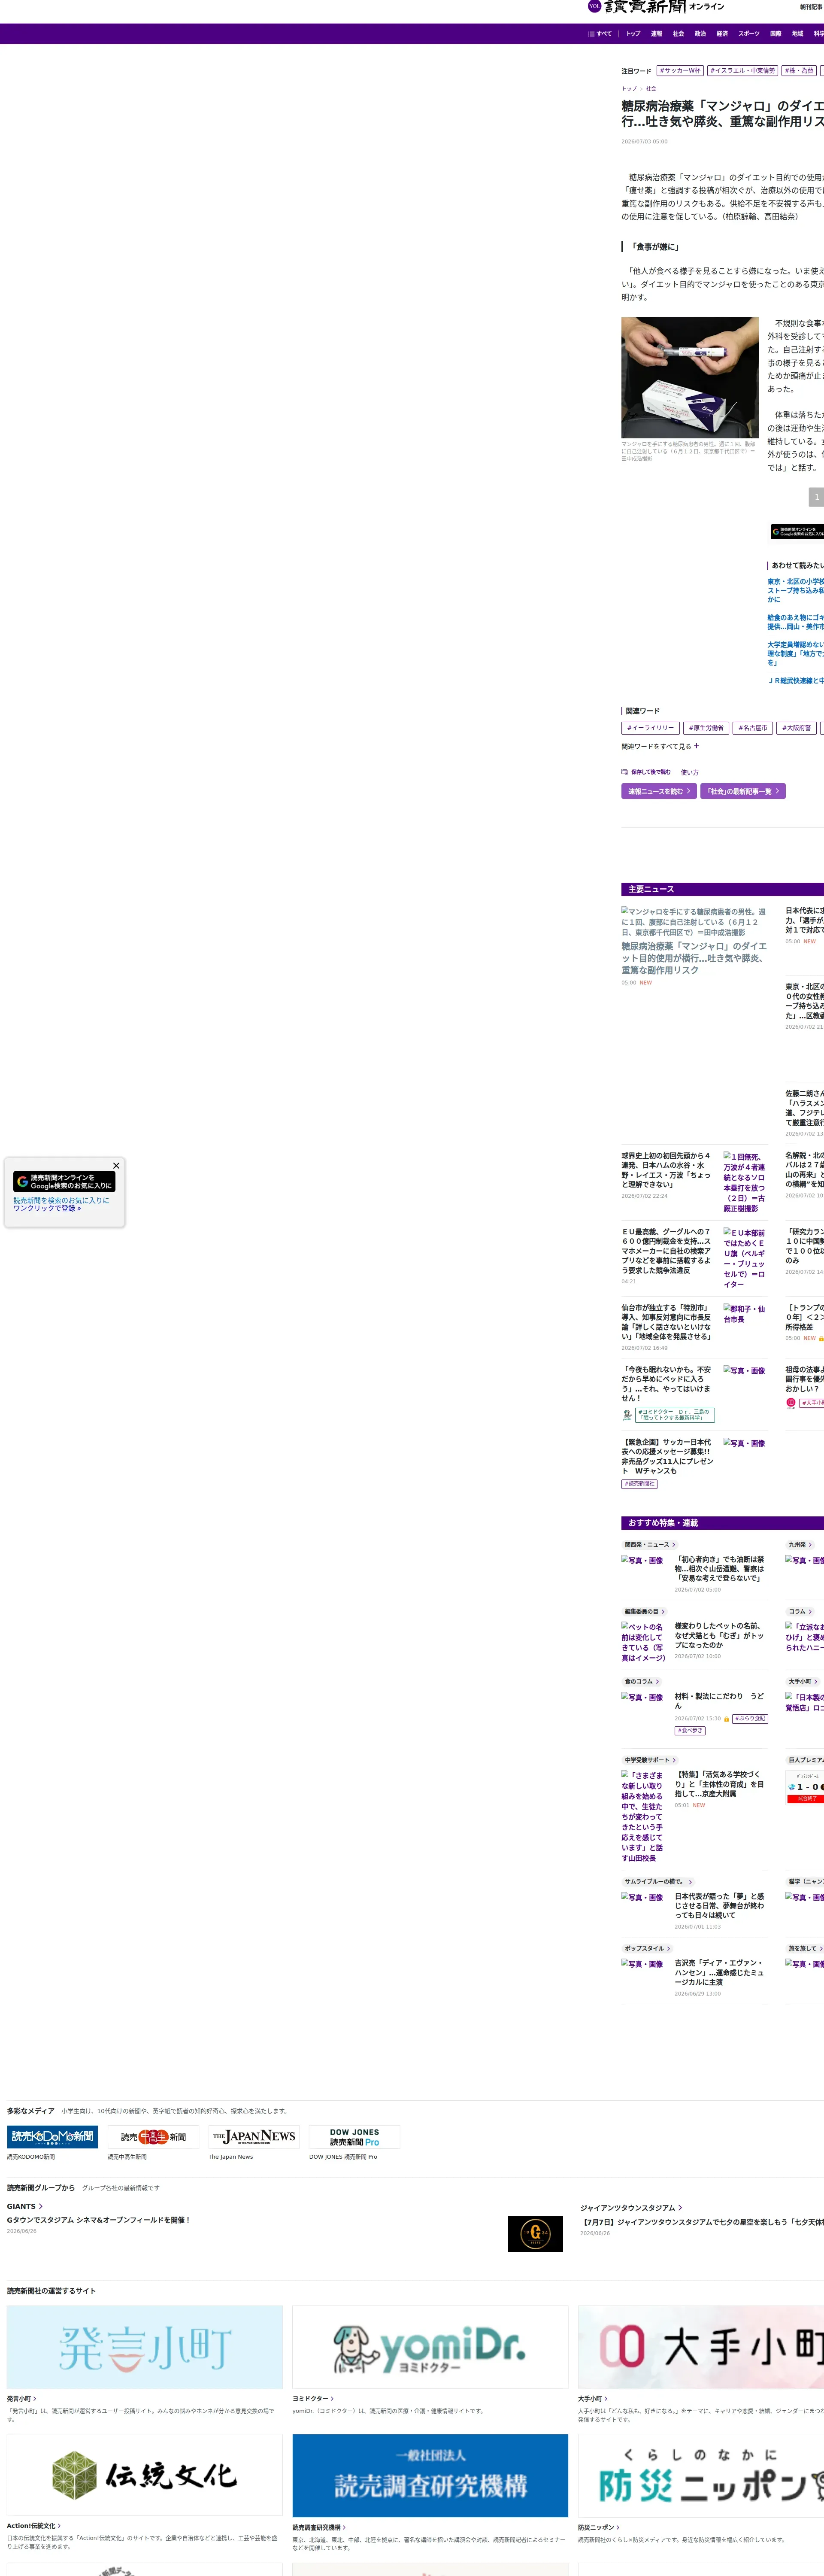824x2576 pixels.
Task: Open the 使い方 help link
Action: click(690, 772)
